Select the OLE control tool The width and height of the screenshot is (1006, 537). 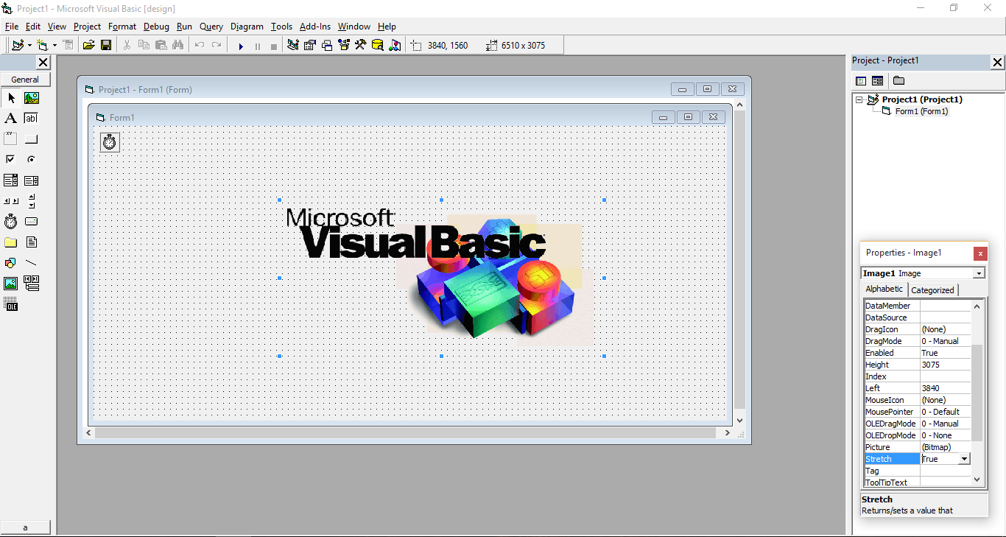tap(11, 304)
